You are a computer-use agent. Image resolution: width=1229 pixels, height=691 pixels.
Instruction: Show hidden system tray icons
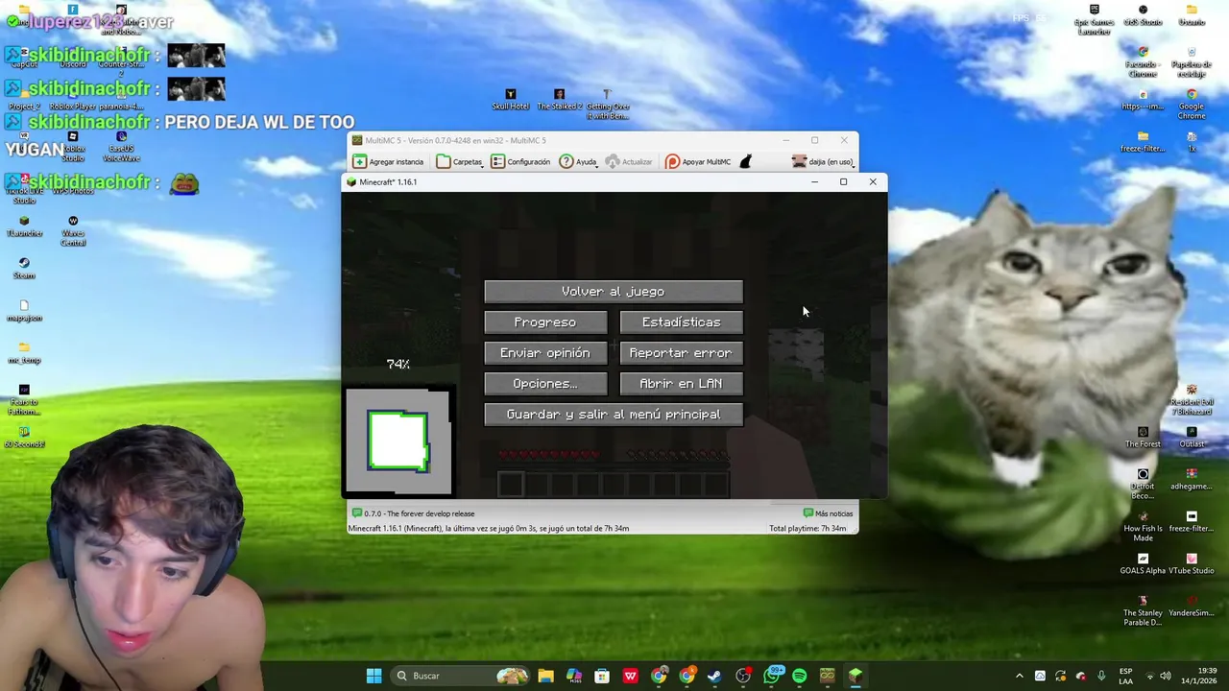[1019, 676]
